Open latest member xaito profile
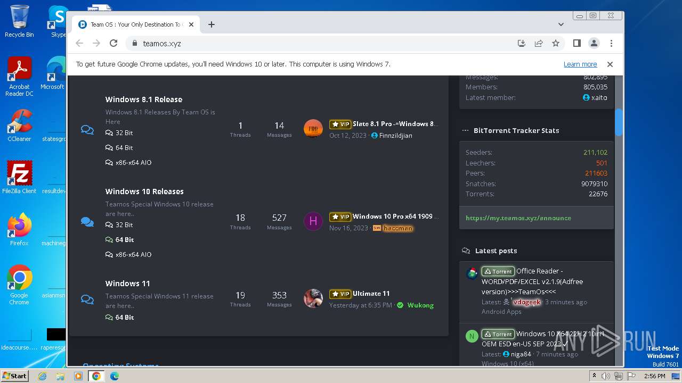 click(x=599, y=97)
